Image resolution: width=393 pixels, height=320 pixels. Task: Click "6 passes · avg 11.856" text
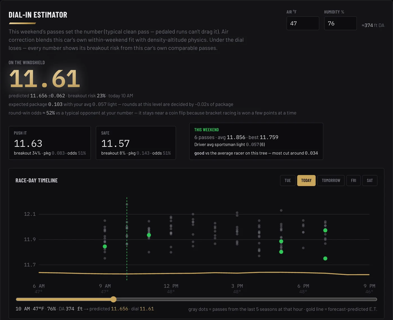pos(220,137)
